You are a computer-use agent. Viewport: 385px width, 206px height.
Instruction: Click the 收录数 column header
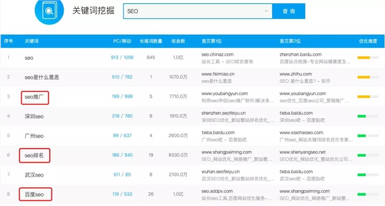(178, 41)
